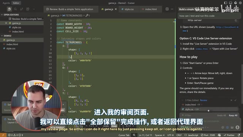The height and width of the screenshot is (137, 243).
Task: Click the zoom magnifier icon in the status bar
Action: click(134, 135)
